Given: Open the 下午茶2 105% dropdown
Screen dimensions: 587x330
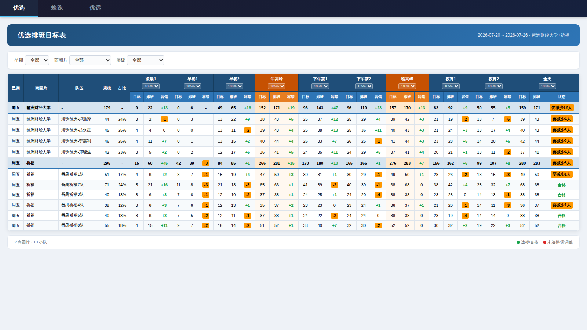Looking at the screenshot, I should tap(364, 86).
